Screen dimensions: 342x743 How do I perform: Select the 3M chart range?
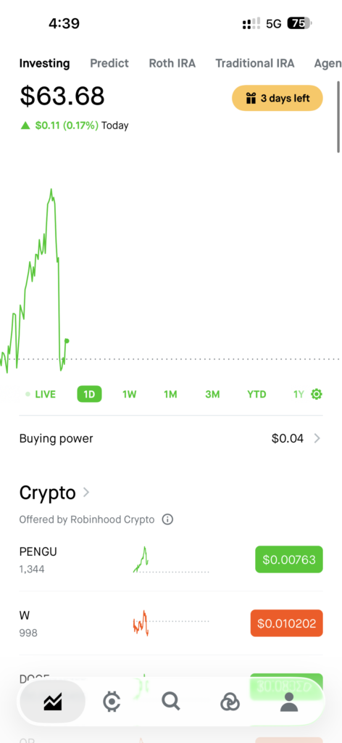click(212, 394)
